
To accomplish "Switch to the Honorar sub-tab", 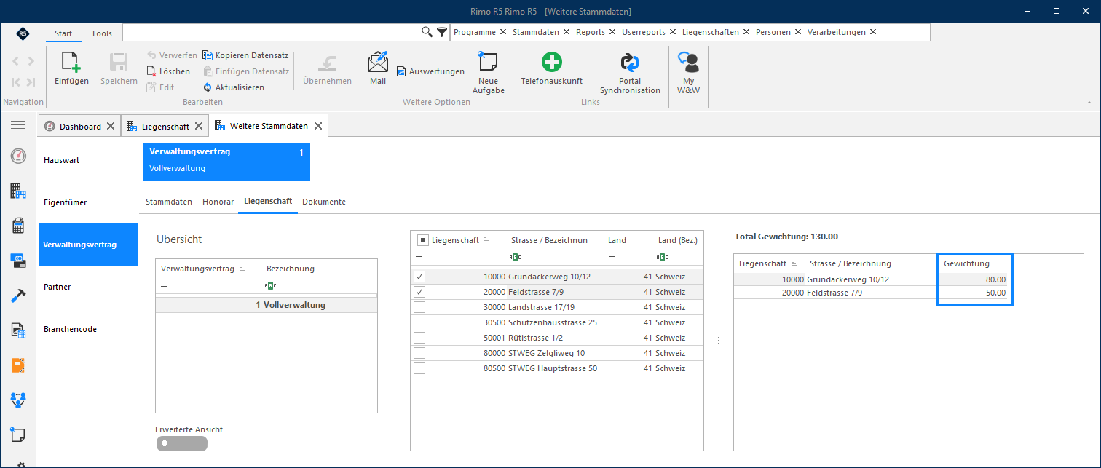I will pyautogui.click(x=218, y=202).
